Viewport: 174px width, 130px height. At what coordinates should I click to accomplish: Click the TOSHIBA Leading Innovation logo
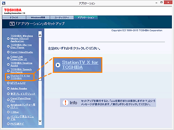[x=15, y=11]
